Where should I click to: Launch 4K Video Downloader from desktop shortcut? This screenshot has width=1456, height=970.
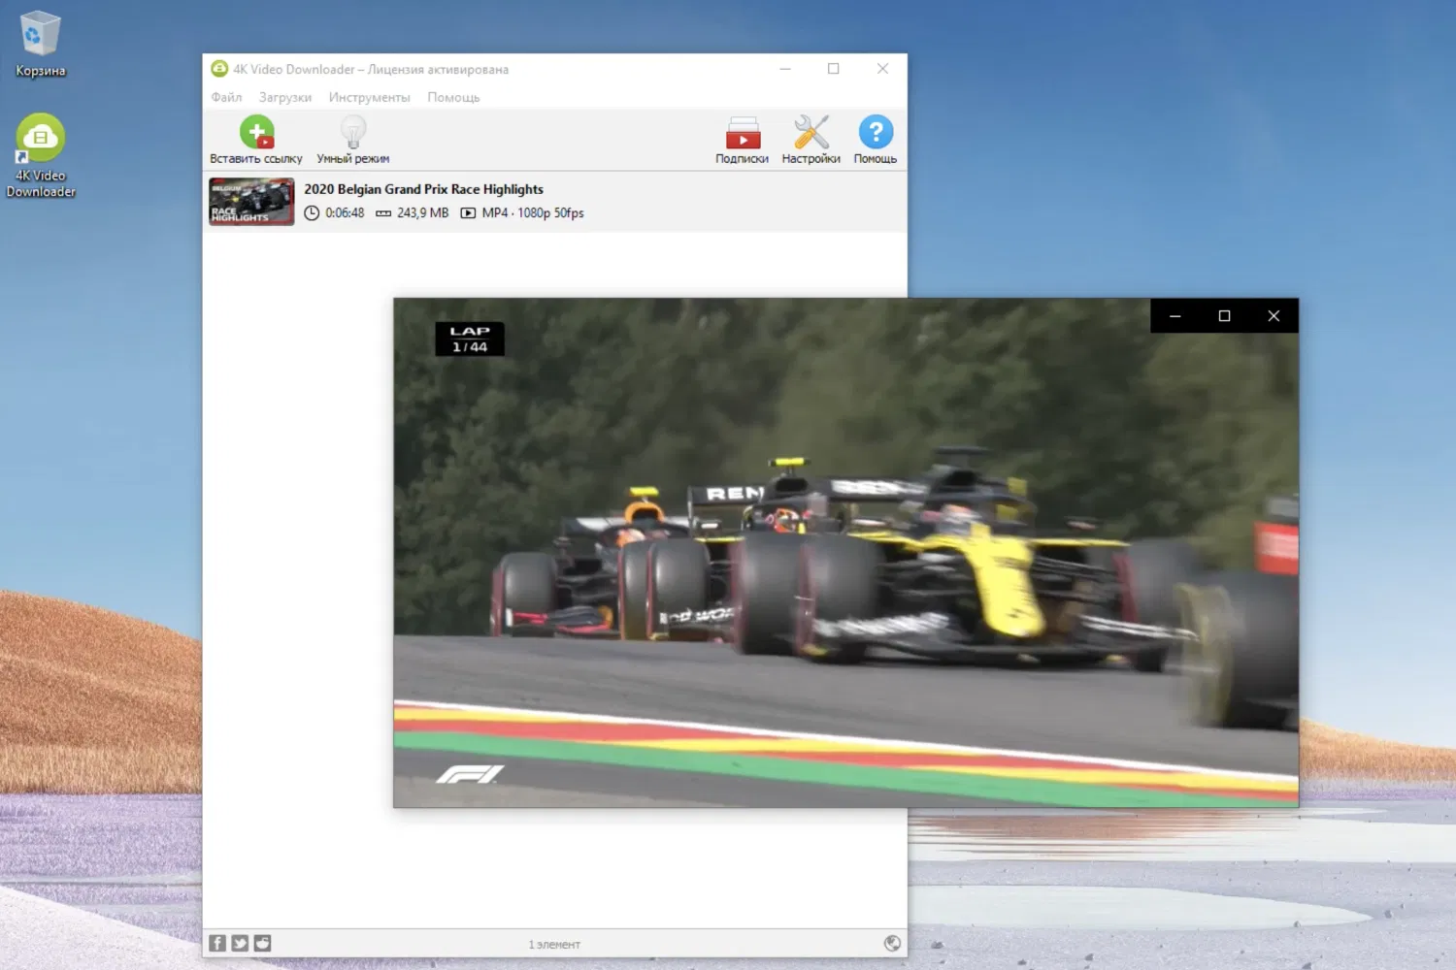40,136
